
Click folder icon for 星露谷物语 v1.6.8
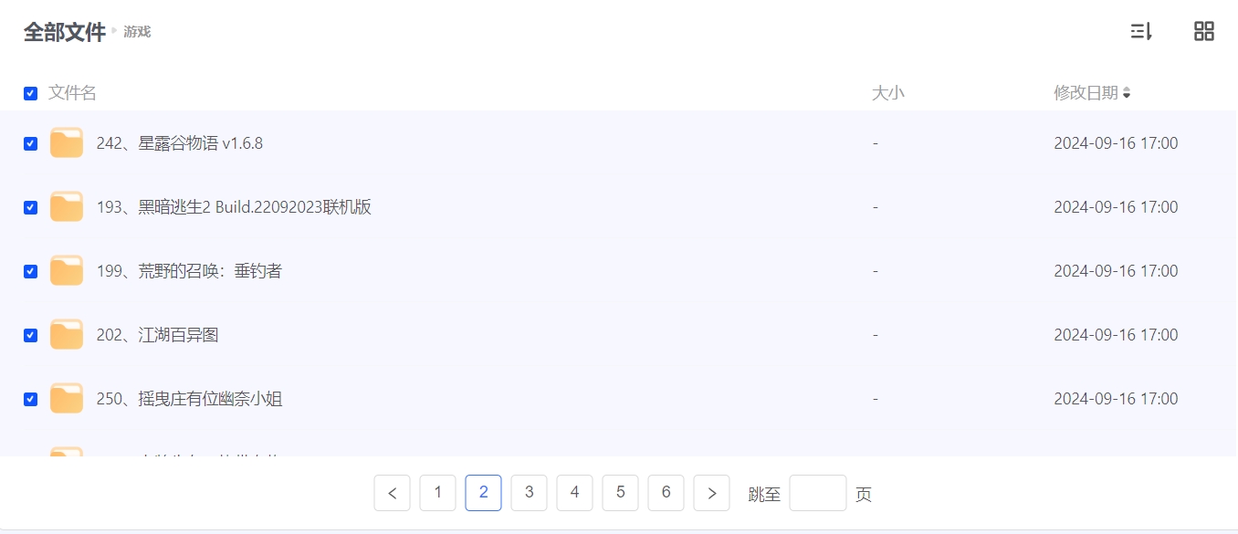(x=67, y=143)
